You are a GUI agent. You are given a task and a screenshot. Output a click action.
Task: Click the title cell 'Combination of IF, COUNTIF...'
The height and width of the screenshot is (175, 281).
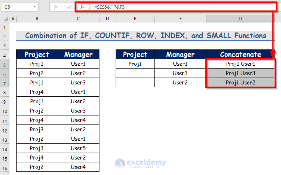click(x=145, y=35)
